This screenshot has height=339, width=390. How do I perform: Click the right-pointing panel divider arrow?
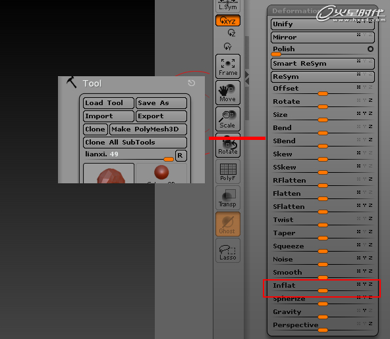(x=247, y=74)
